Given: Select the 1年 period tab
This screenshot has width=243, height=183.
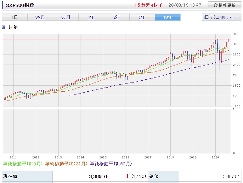Looking at the screenshot, I should pyautogui.click(x=91, y=17).
